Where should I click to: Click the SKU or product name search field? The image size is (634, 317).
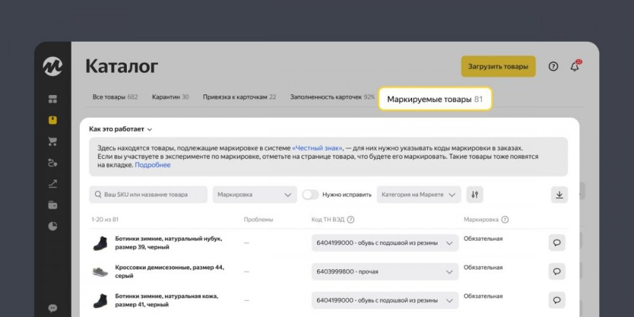[148, 195]
